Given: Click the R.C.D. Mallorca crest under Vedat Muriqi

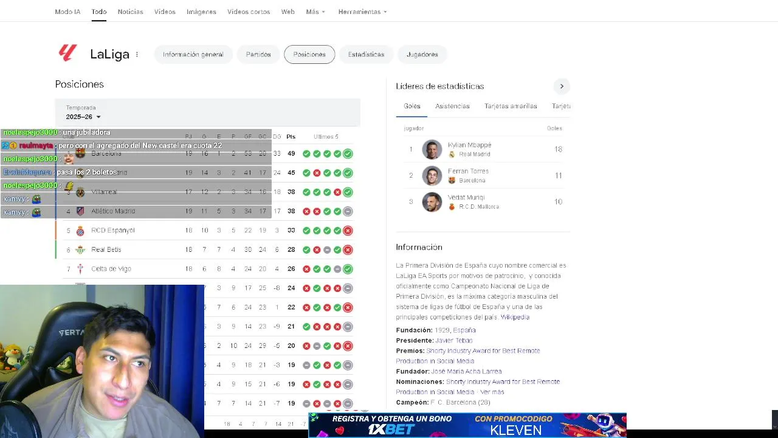Looking at the screenshot, I should click(x=452, y=207).
